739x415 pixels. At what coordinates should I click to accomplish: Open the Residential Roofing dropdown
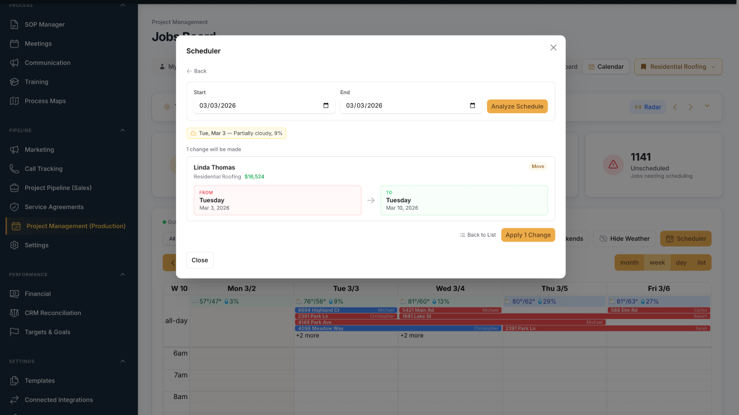pyautogui.click(x=677, y=67)
